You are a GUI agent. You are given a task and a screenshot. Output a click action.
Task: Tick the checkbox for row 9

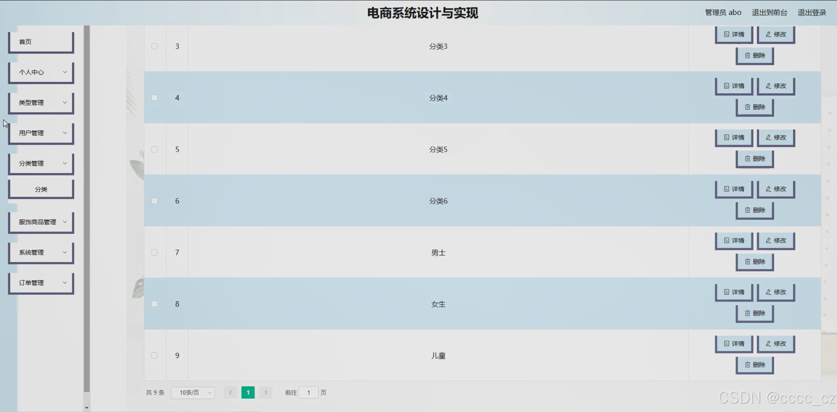point(155,355)
